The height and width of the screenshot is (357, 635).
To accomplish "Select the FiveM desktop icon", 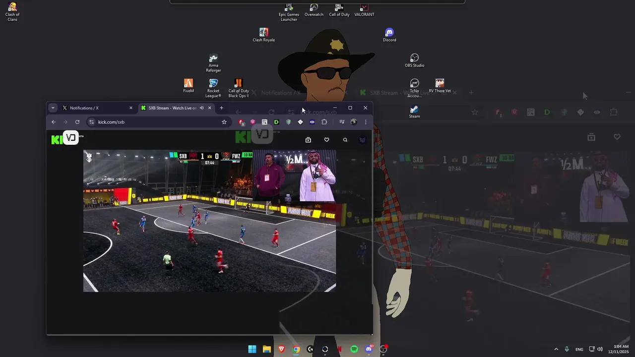I will 189,86.
